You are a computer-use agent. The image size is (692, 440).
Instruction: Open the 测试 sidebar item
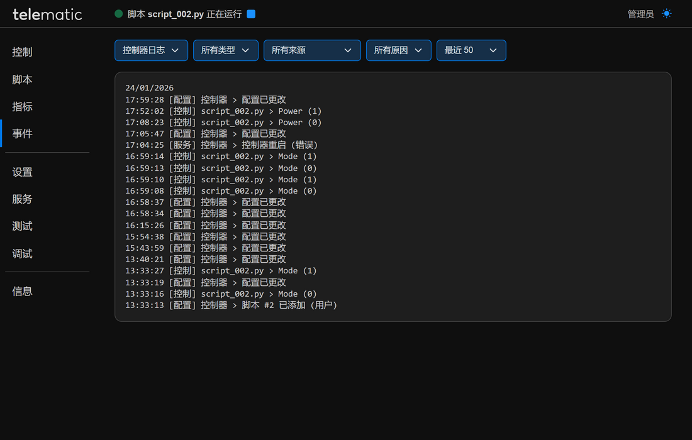[22, 226]
